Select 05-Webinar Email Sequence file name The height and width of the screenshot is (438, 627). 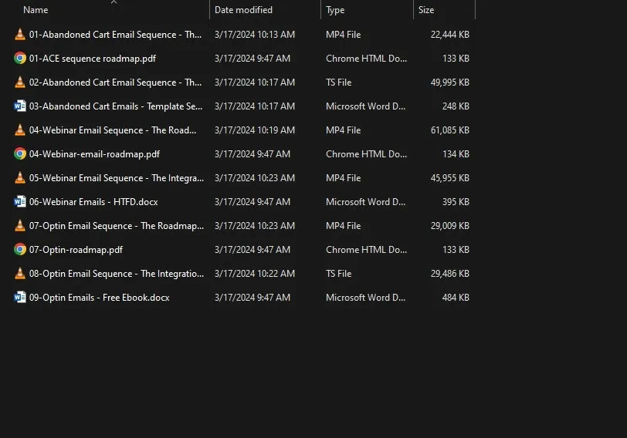pos(116,178)
